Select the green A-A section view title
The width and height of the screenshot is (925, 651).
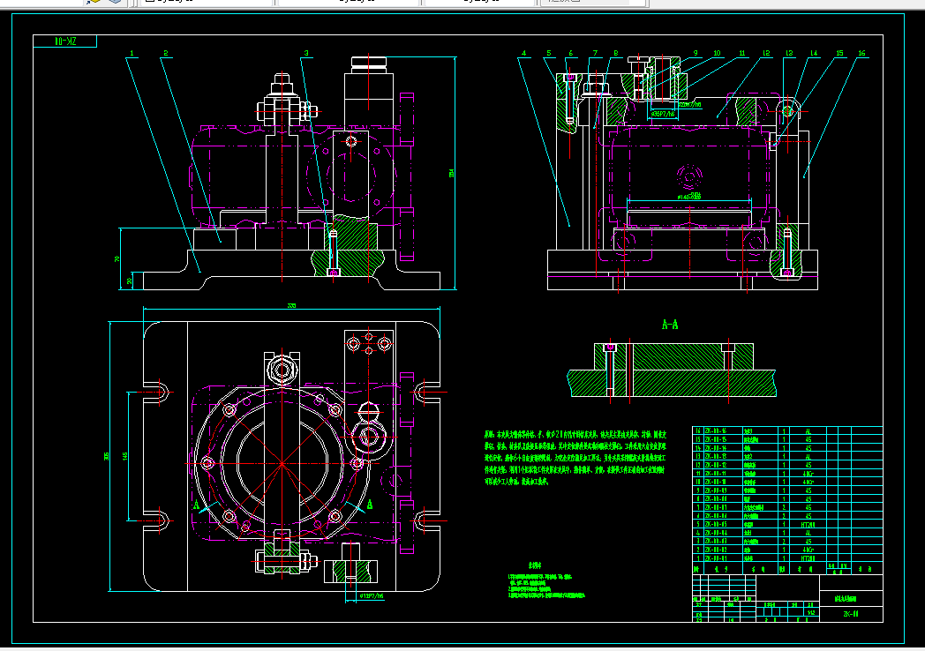click(x=670, y=325)
